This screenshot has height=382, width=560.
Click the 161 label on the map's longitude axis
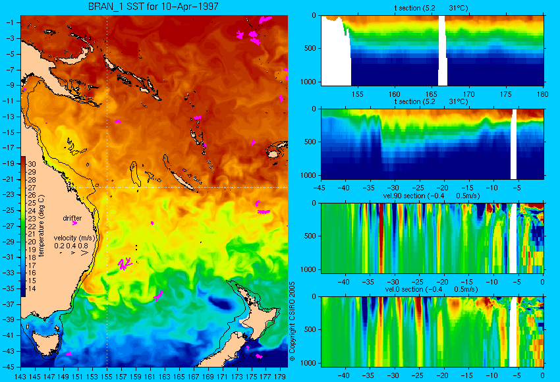pyautogui.click(x=150, y=377)
